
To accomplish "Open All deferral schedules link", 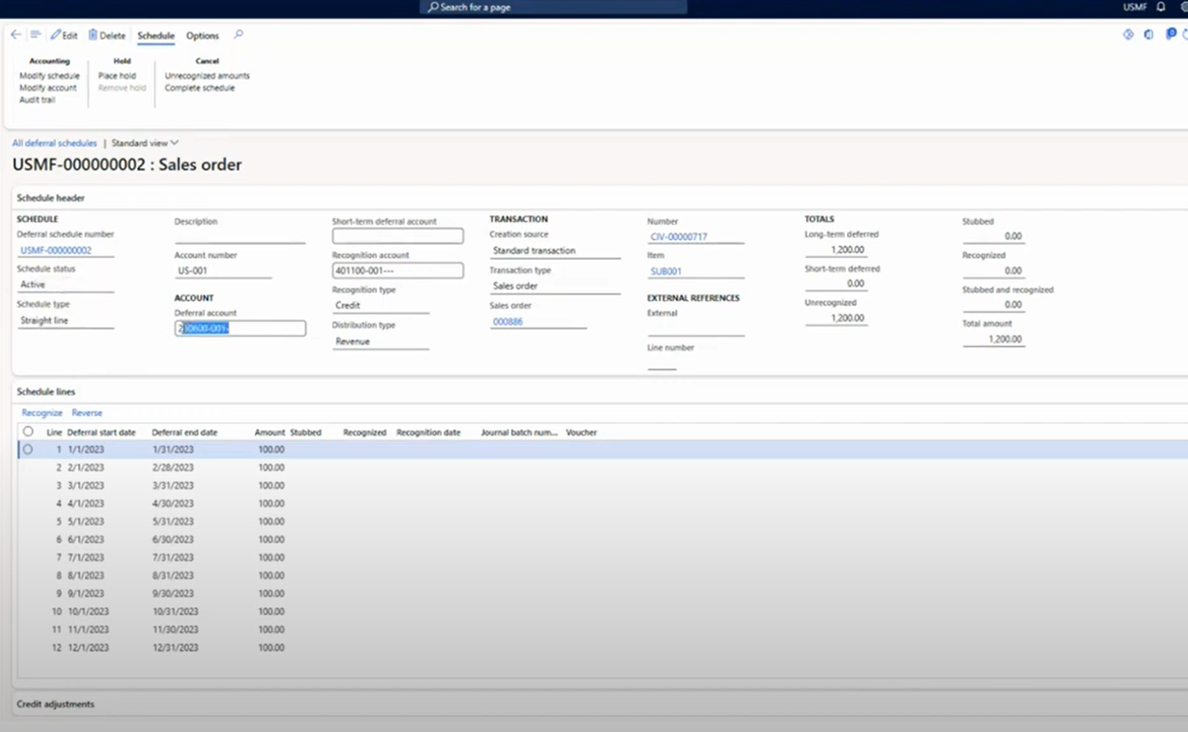I will pyautogui.click(x=55, y=144).
